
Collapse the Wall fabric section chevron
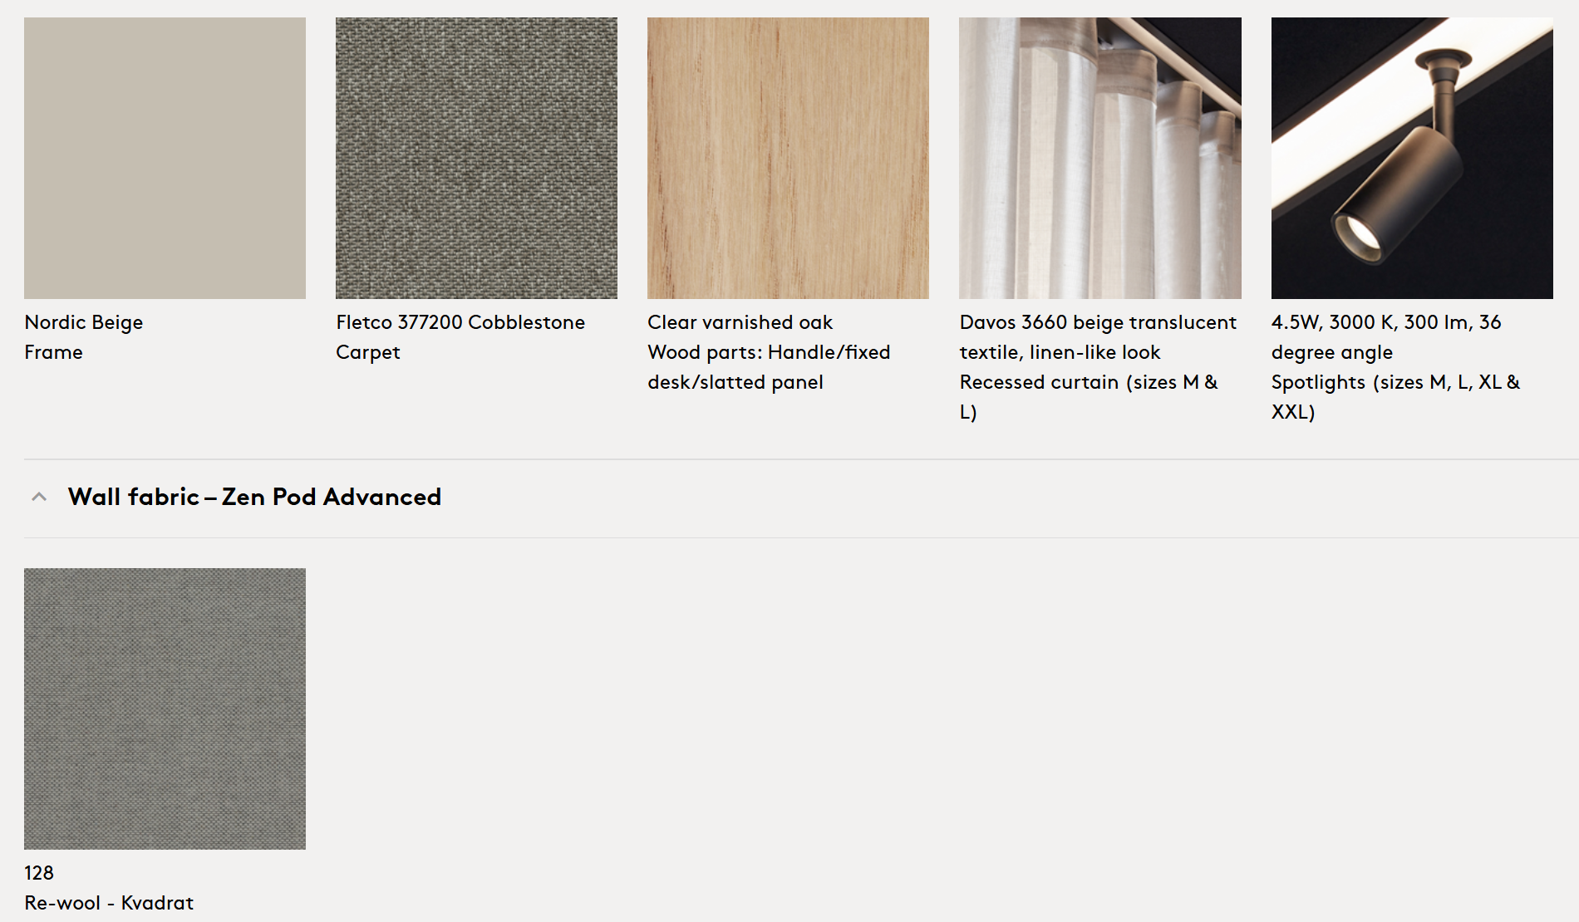click(x=38, y=497)
